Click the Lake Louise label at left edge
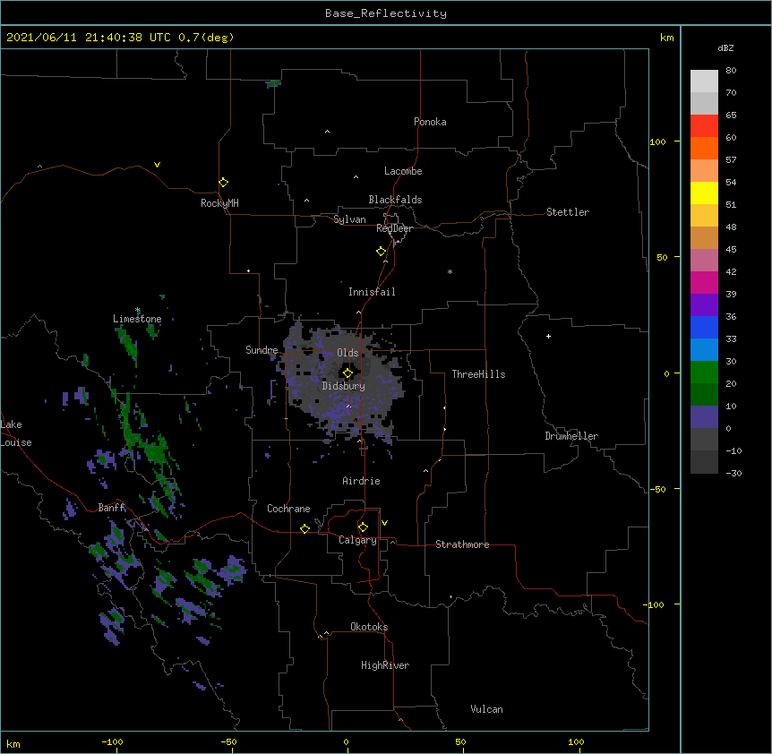This screenshot has width=772, height=754. click(x=16, y=433)
